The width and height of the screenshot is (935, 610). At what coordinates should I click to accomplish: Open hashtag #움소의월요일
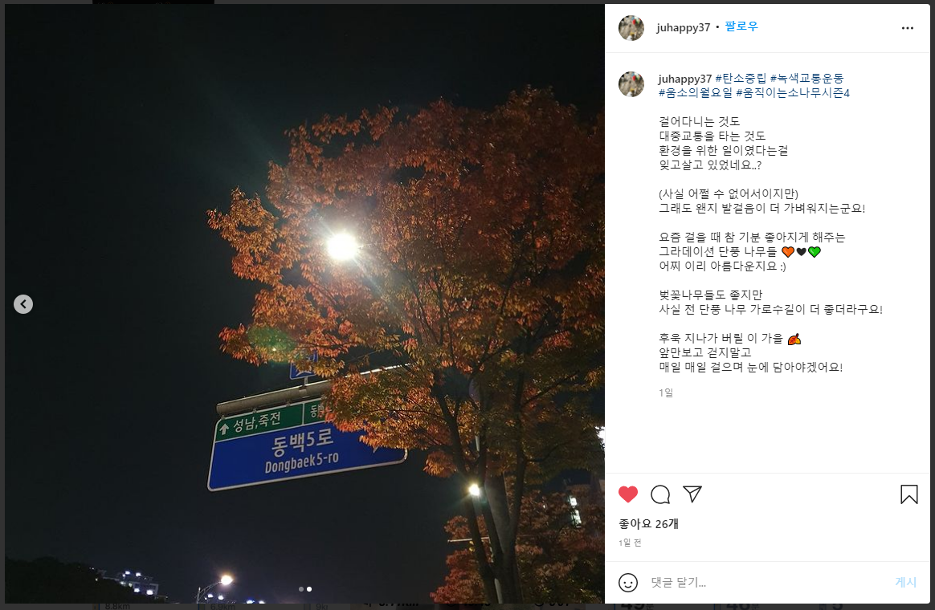[x=696, y=93]
